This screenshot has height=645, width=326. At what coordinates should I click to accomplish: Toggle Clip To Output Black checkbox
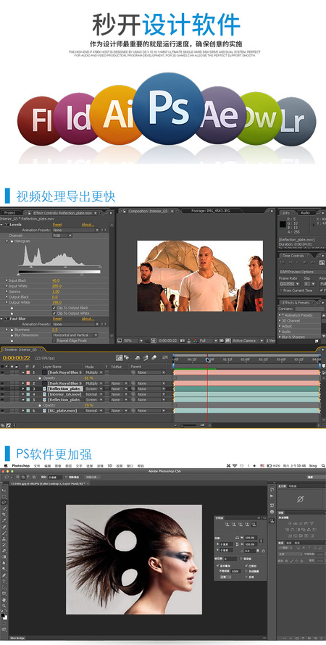tap(54, 308)
